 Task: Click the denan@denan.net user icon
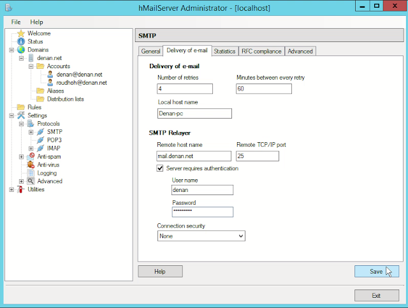pyautogui.click(x=50, y=75)
